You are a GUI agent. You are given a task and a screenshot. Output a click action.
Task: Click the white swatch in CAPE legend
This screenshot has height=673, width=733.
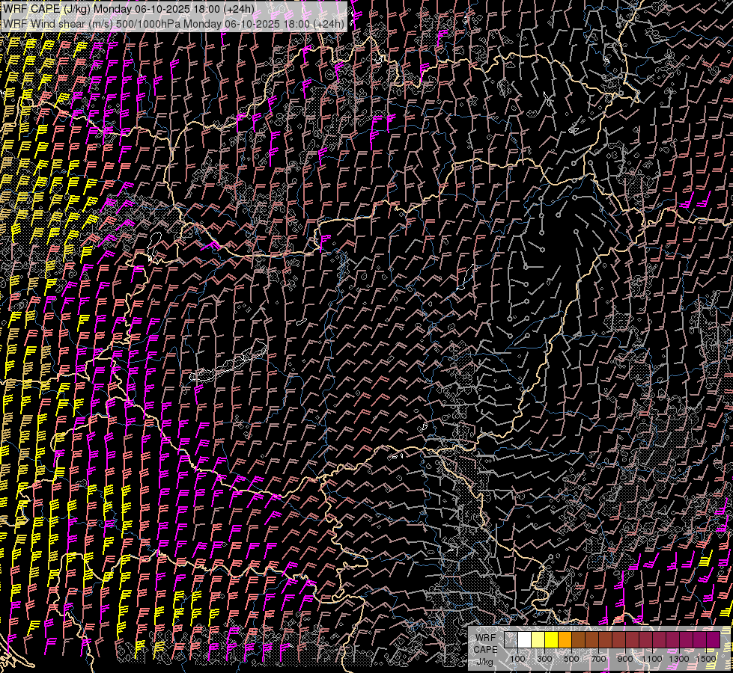(524, 640)
